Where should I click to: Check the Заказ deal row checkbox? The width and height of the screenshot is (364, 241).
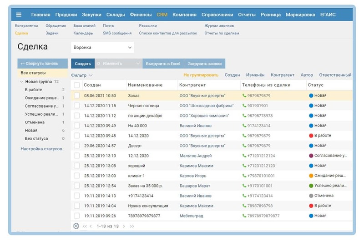77,95
